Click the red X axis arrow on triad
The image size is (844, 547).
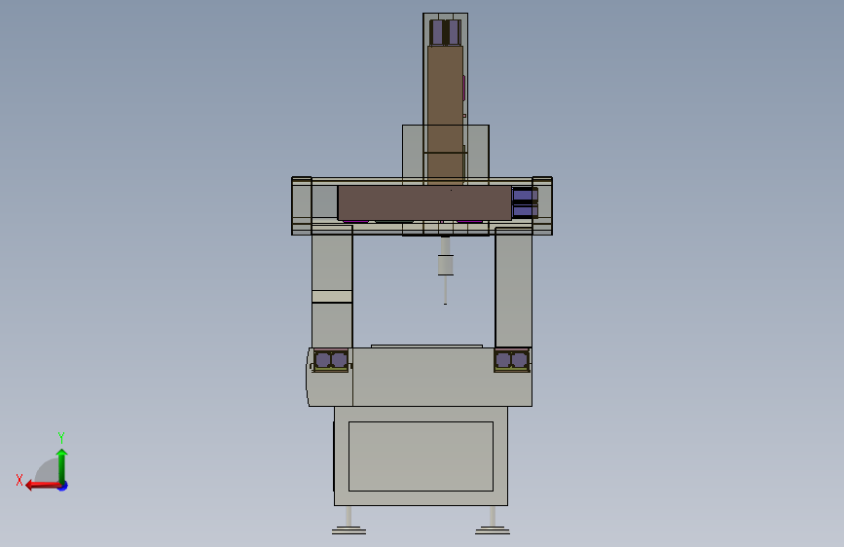coord(43,486)
